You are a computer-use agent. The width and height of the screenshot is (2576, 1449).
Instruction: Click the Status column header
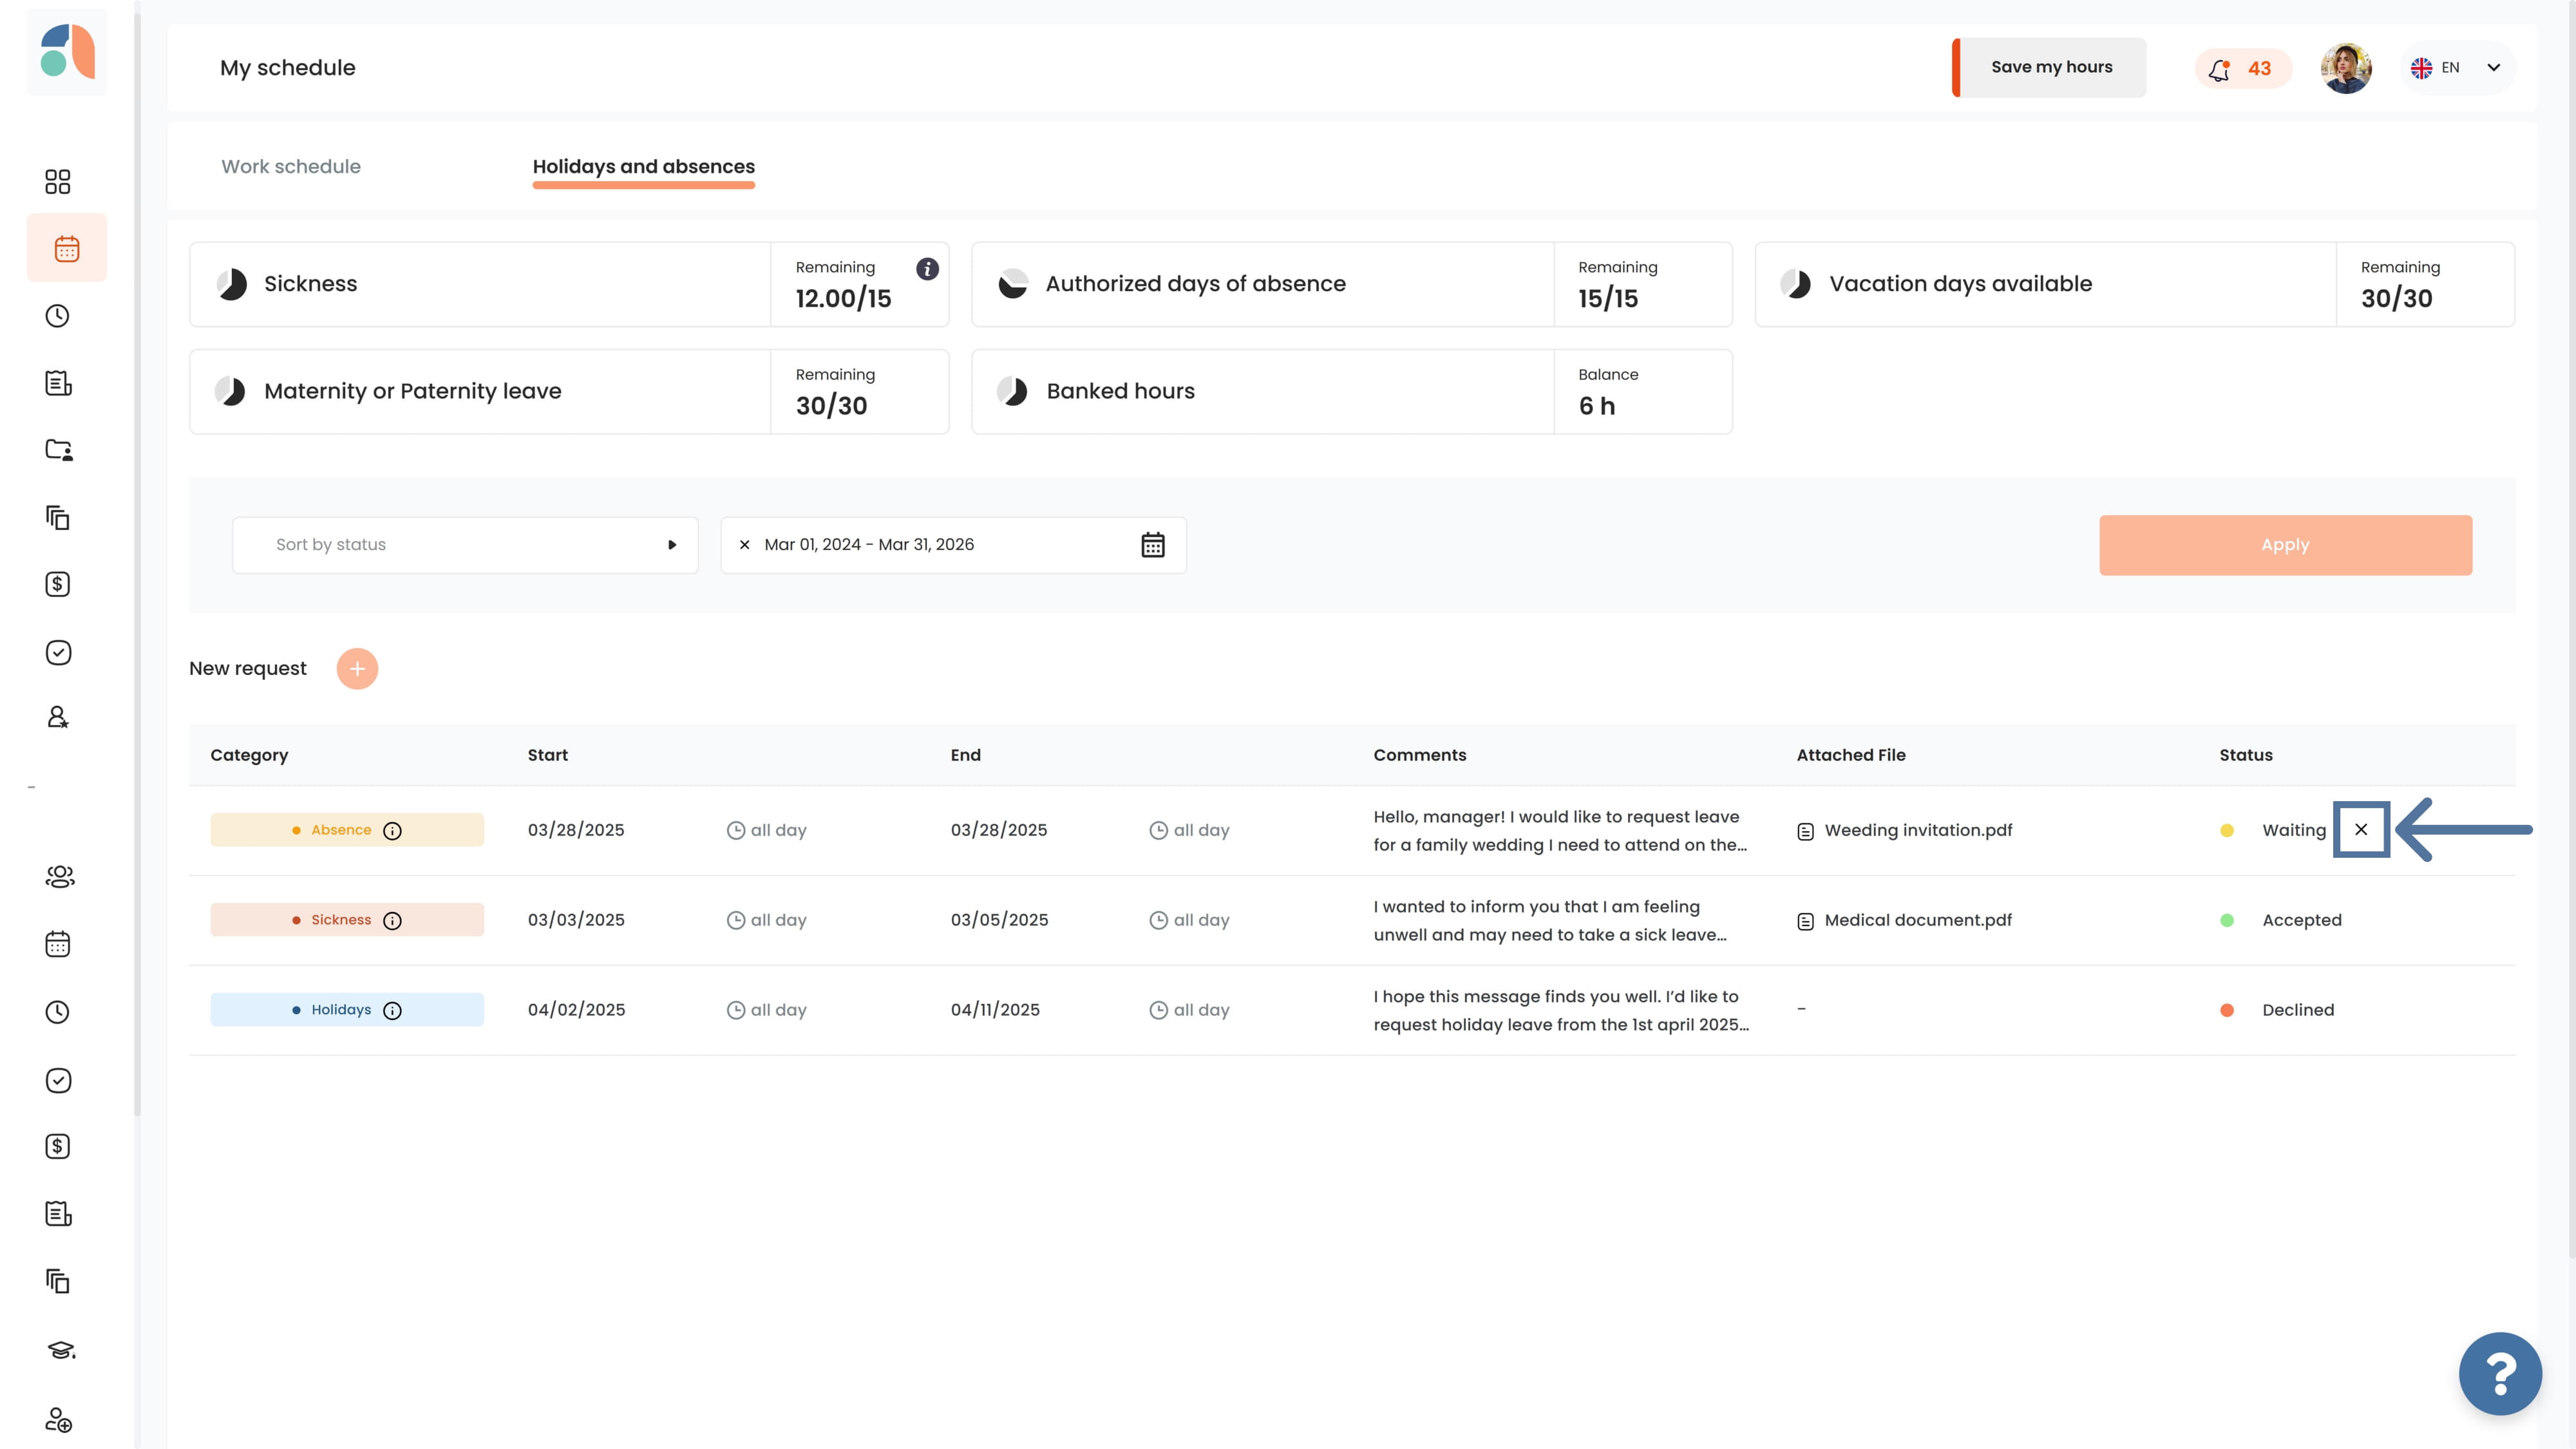[2246, 756]
